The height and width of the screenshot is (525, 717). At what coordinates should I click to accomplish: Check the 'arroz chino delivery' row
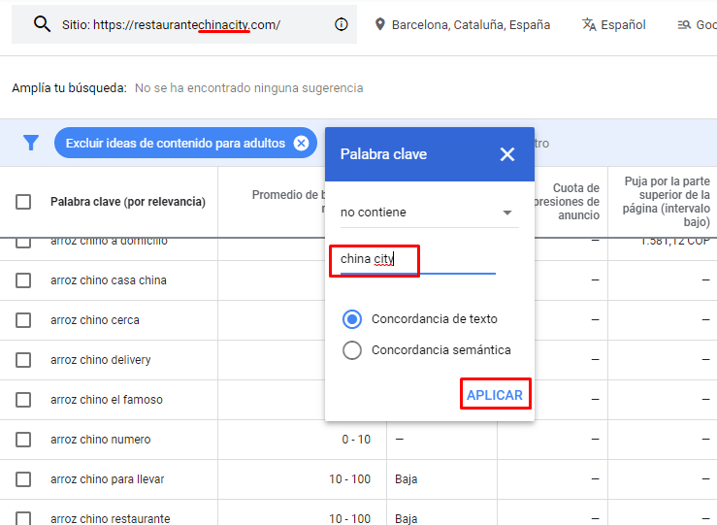(x=23, y=360)
